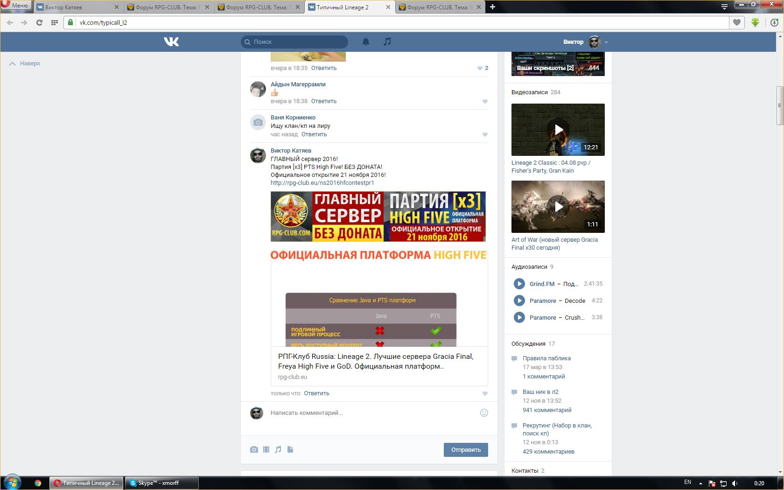Open Ваня Корниенко's profile name
The height and width of the screenshot is (490, 784).
[293, 118]
